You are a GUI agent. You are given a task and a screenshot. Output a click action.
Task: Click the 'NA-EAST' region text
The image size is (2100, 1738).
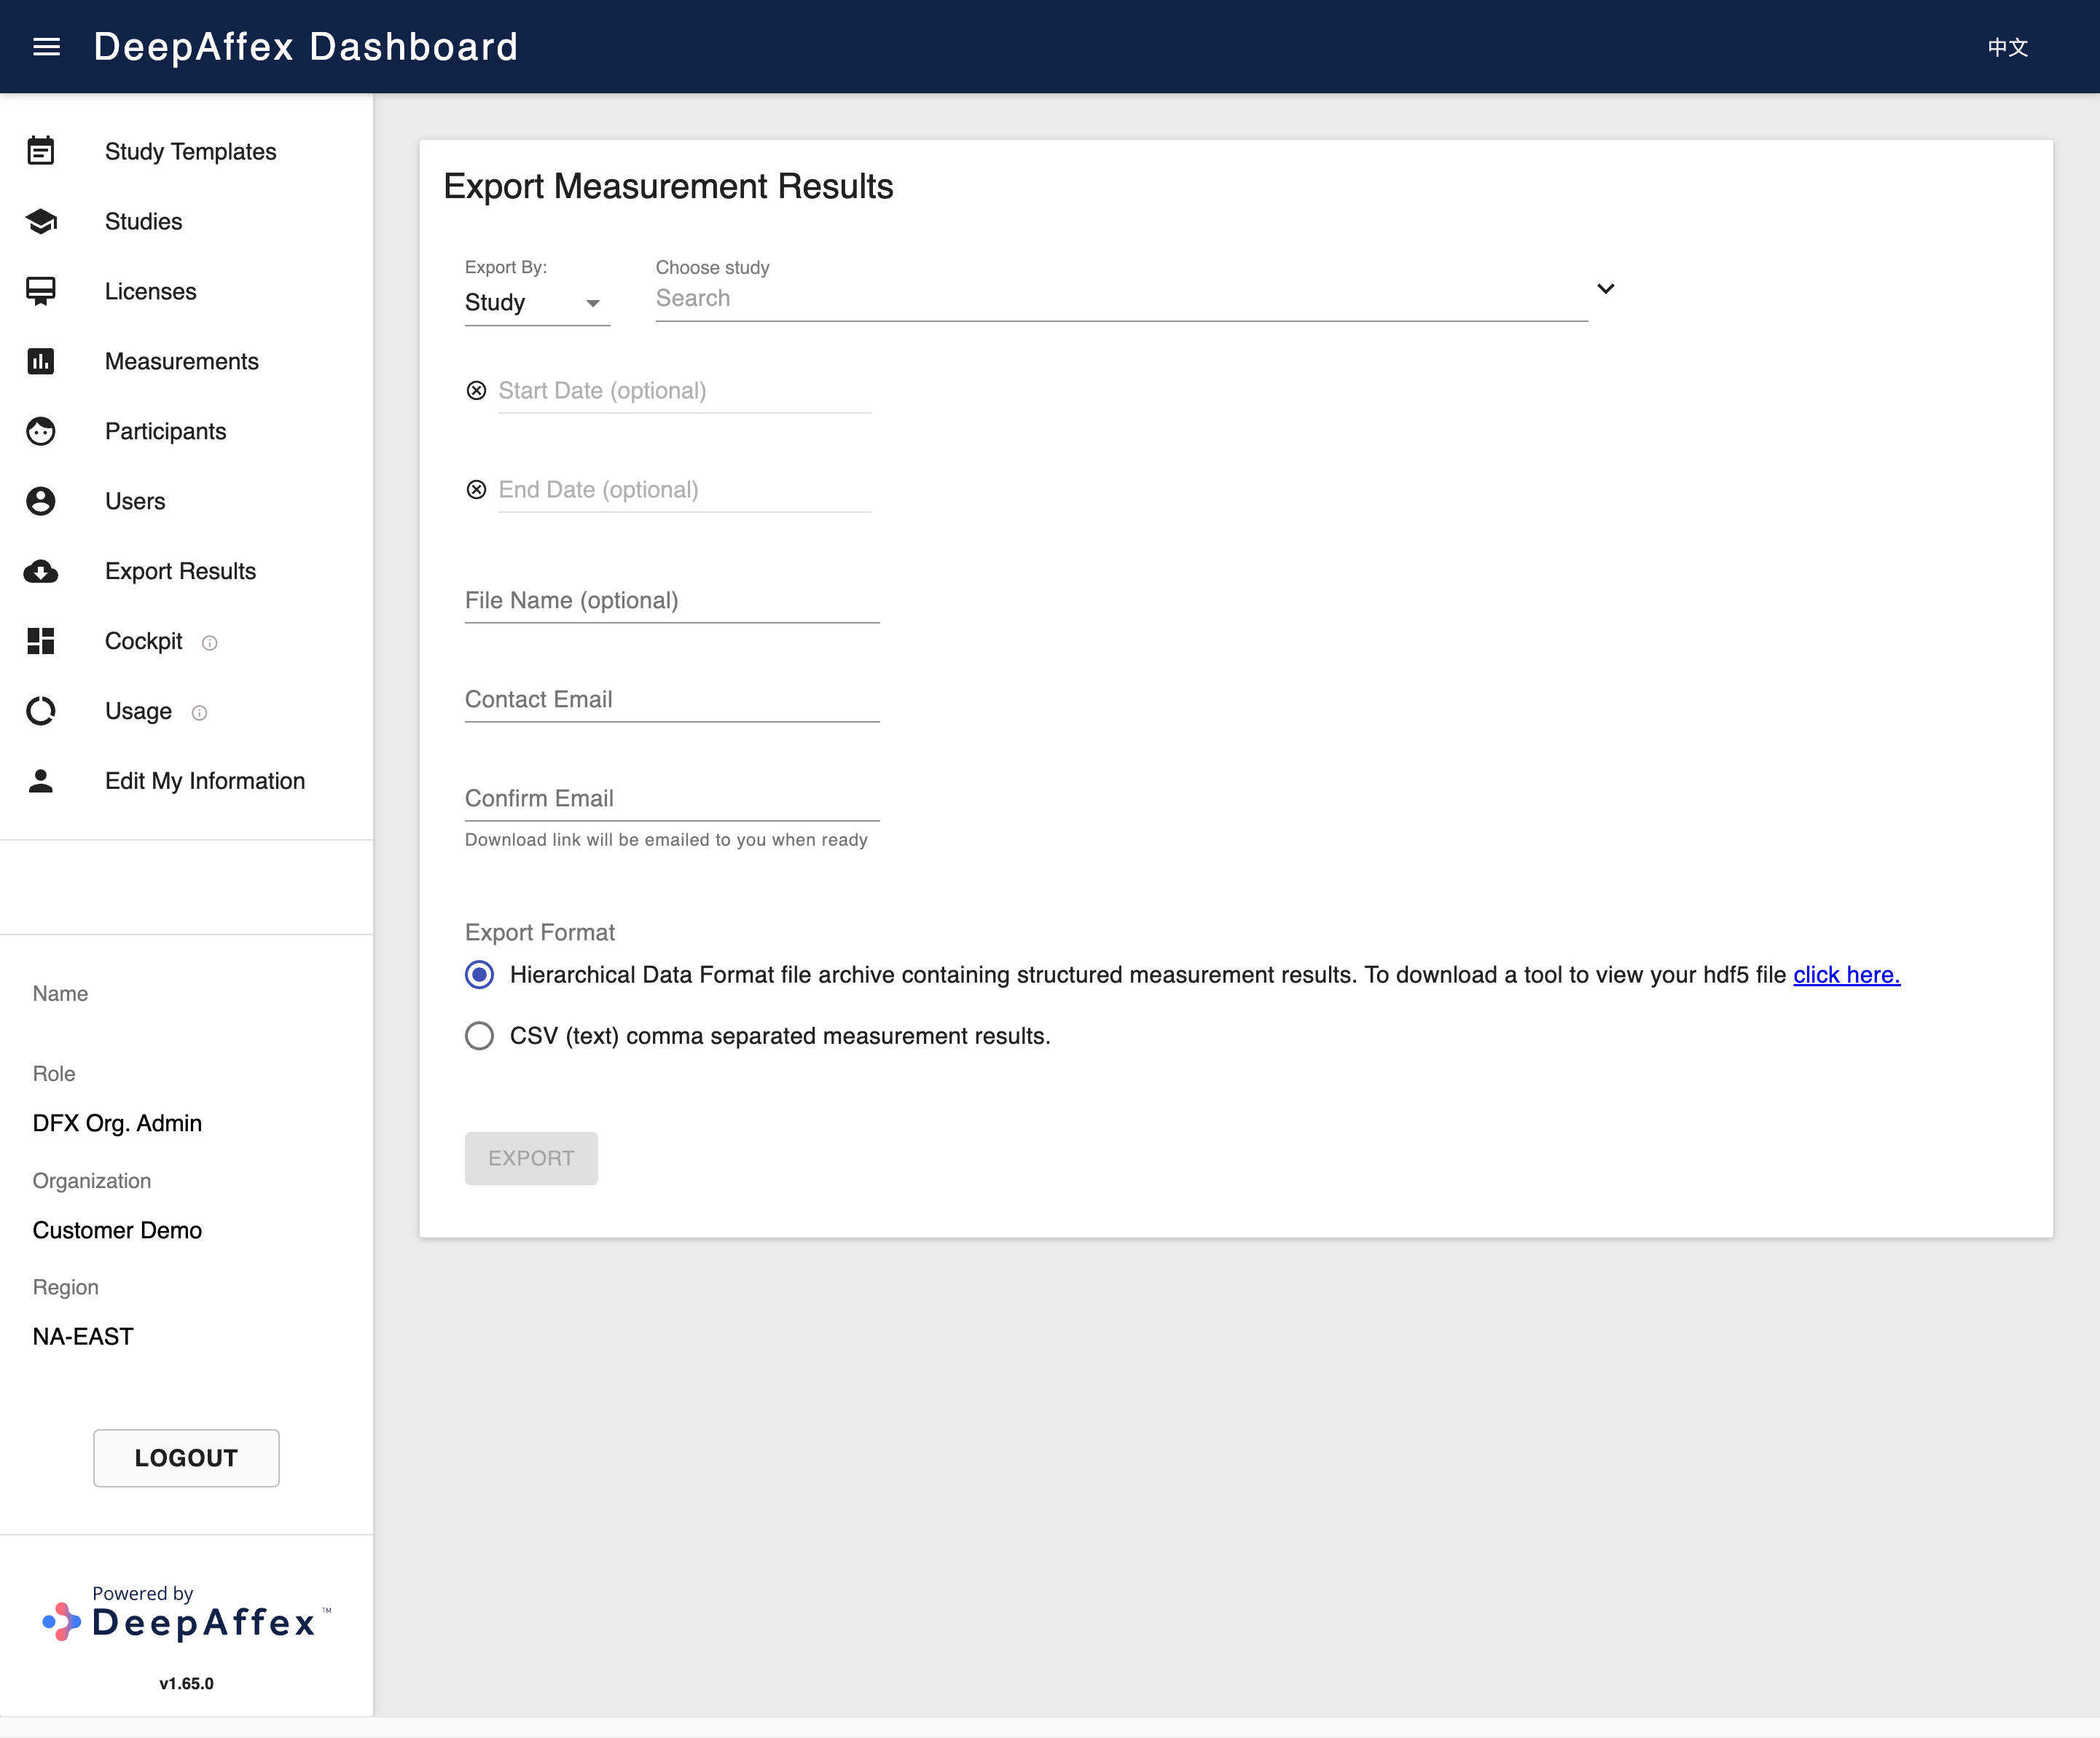(83, 1336)
